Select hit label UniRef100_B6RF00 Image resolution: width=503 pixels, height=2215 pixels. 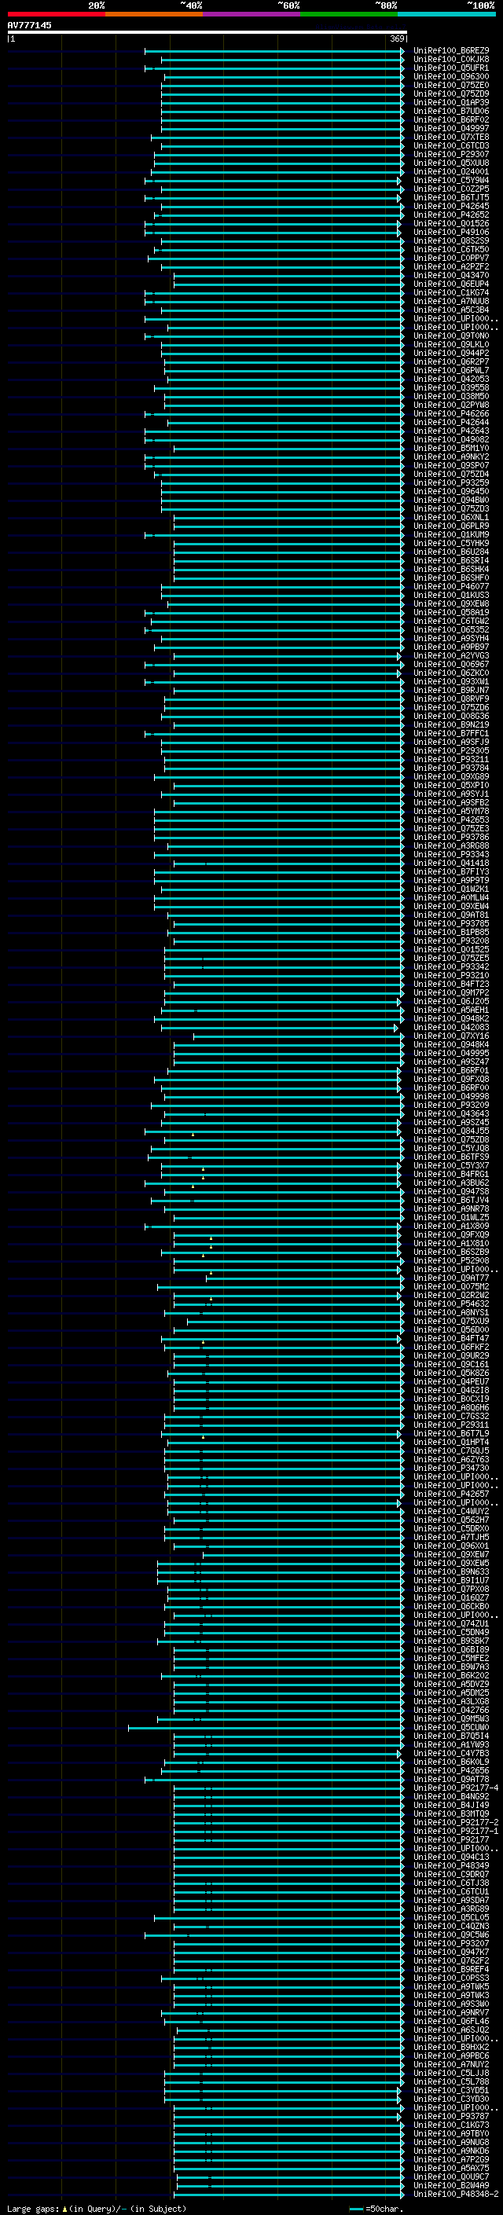[x=451, y=1087]
